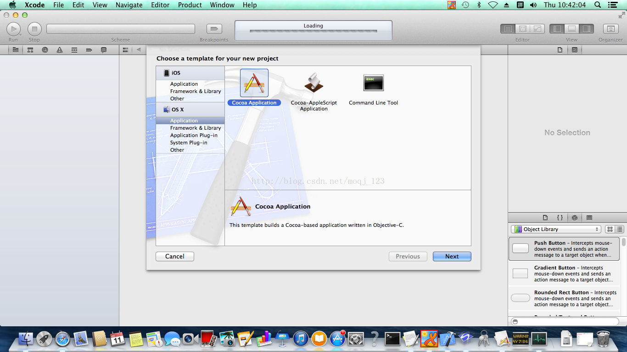The width and height of the screenshot is (627, 352).
Task: Select the Command Line Tool template
Action: tap(373, 90)
